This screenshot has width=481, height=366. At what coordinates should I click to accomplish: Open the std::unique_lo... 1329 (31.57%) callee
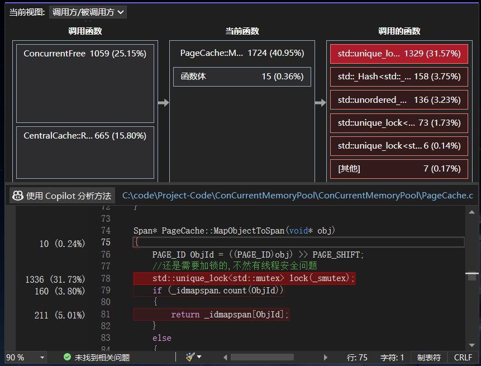click(399, 54)
